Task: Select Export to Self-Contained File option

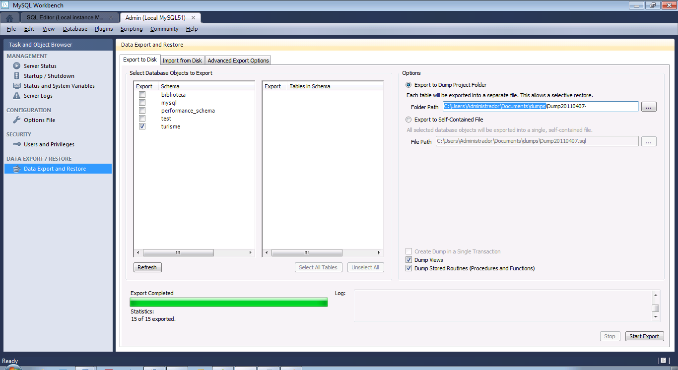Action: (409, 120)
